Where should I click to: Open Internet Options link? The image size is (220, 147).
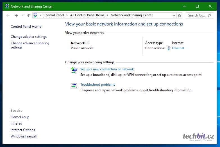click(x=23, y=130)
